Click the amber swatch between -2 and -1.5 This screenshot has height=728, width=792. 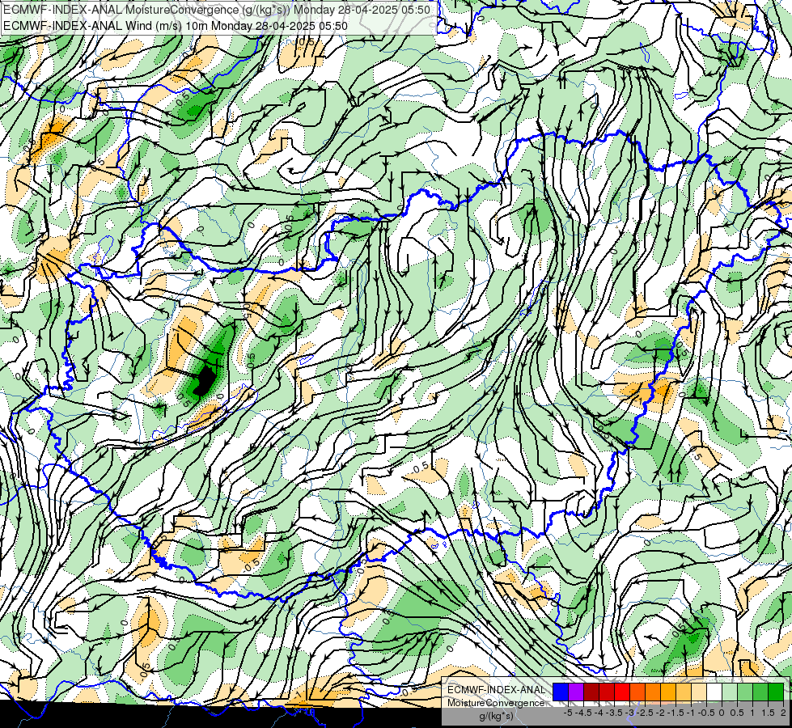(668, 692)
